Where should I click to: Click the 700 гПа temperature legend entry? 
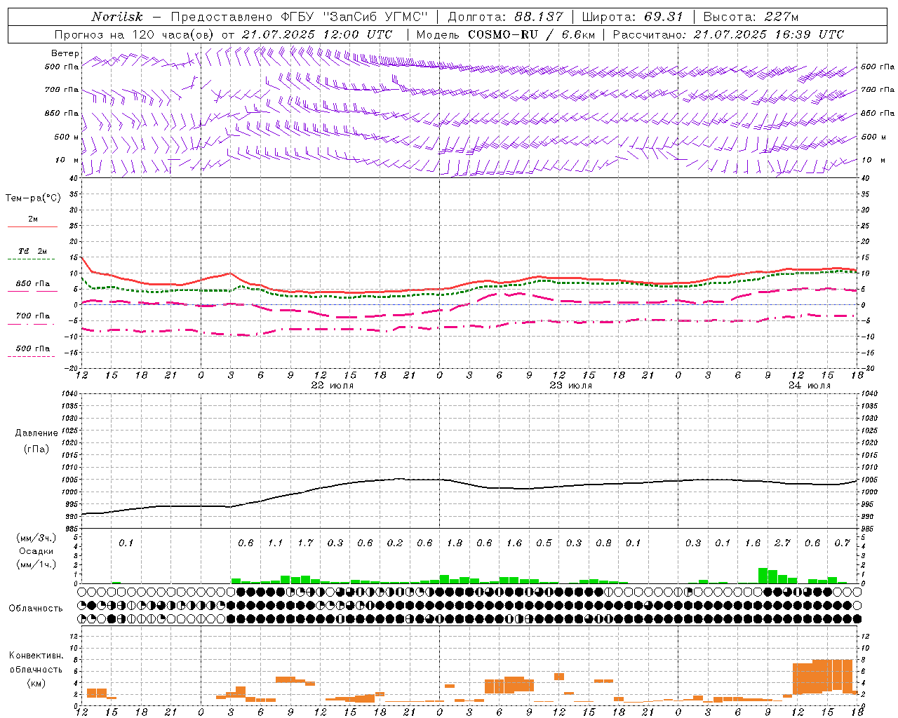click(33, 316)
